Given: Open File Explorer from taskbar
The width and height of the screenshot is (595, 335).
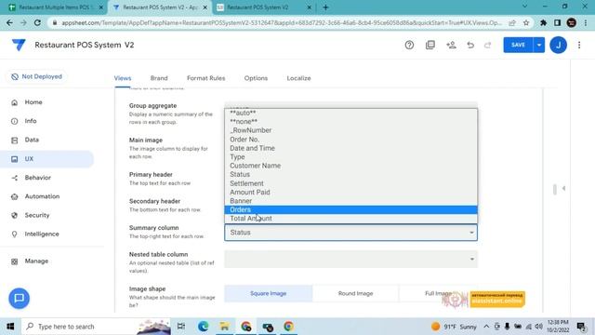Looking at the screenshot, I should click(x=224, y=327).
